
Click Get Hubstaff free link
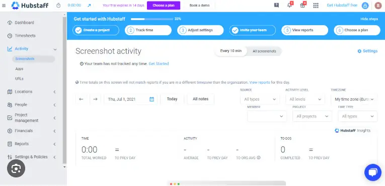[x=342, y=5]
